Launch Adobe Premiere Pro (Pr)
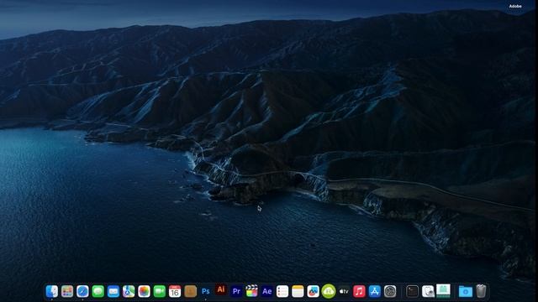 pos(236,291)
